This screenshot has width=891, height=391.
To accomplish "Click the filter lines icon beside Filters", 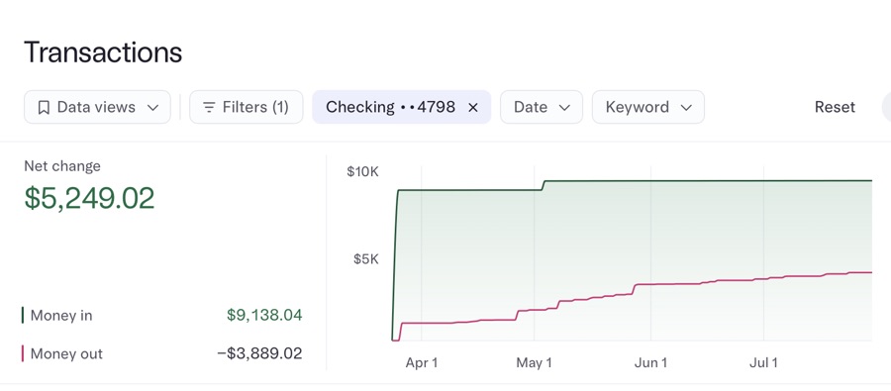I will (209, 108).
